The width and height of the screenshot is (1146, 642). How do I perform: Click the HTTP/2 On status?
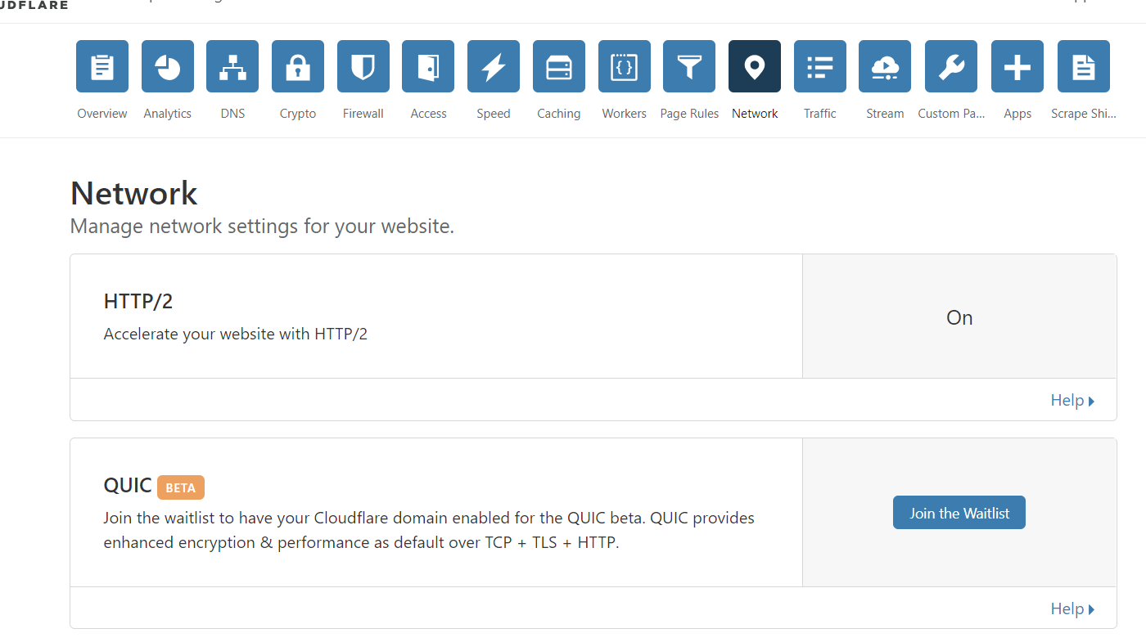click(959, 317)
